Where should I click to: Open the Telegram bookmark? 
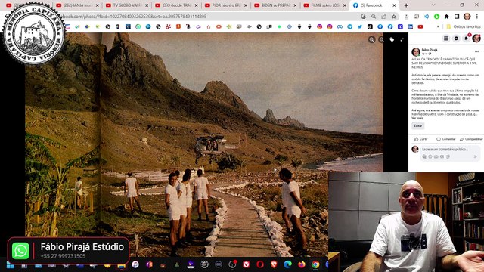tap(349, 27)
